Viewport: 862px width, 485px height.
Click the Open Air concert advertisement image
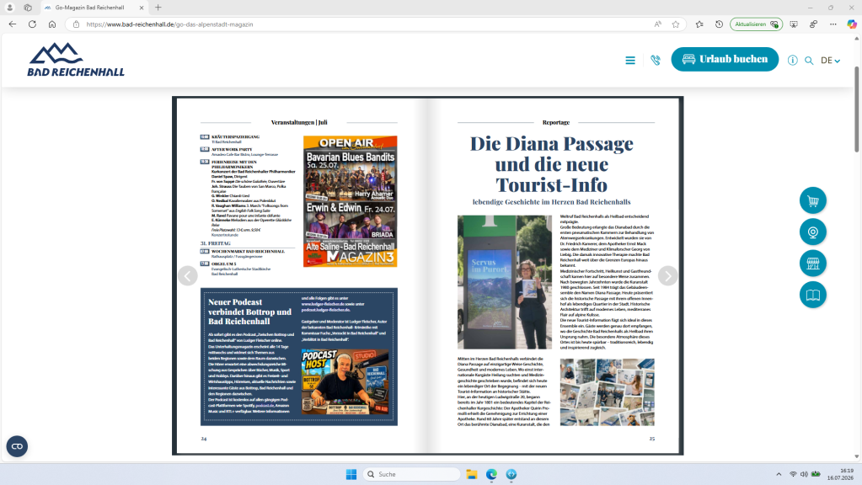351,201
